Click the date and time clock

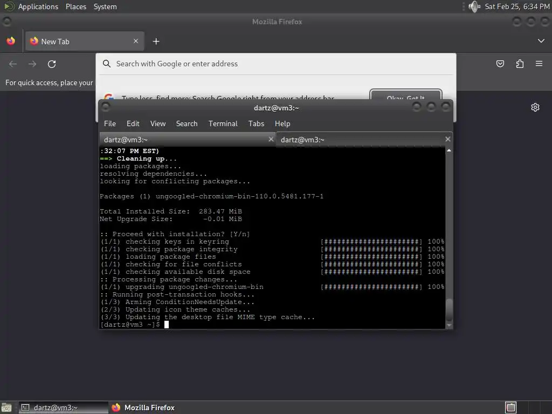click(517, 6)
